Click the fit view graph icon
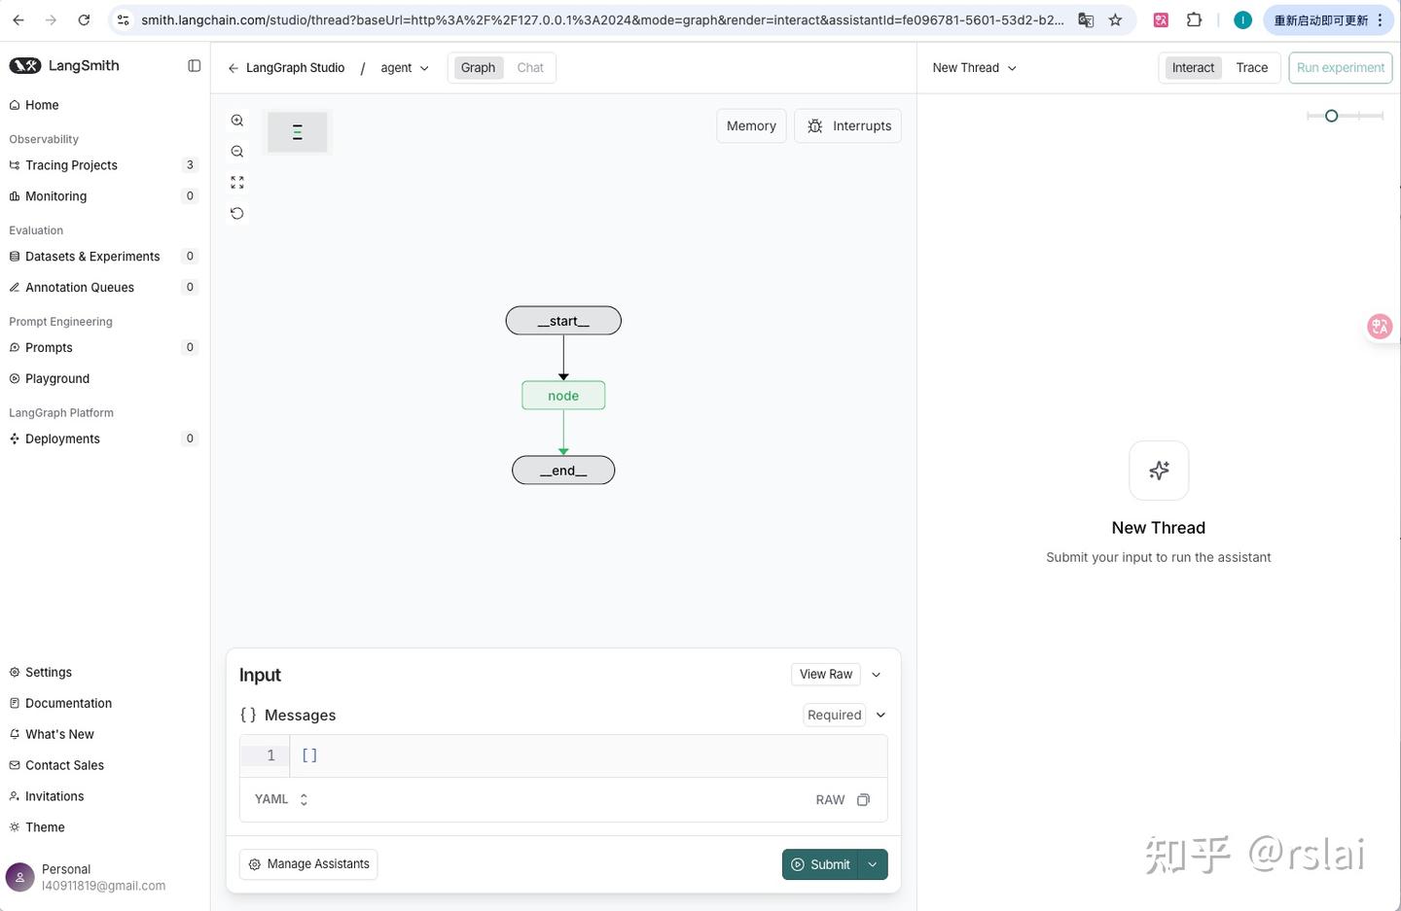The image size is (1401, 911). pos(237,183)
